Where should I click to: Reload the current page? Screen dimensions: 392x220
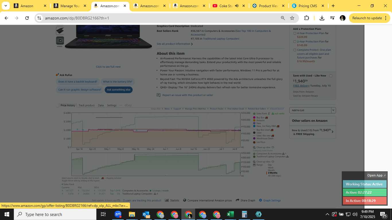pyautogui.click(x=27, y=18)
